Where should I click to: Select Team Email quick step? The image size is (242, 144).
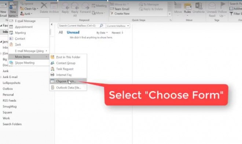(x=120, y=9)
